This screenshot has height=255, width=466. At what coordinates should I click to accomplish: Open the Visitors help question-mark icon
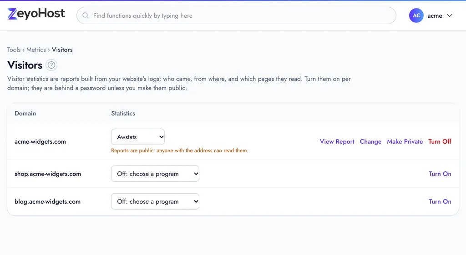point(51,65)
